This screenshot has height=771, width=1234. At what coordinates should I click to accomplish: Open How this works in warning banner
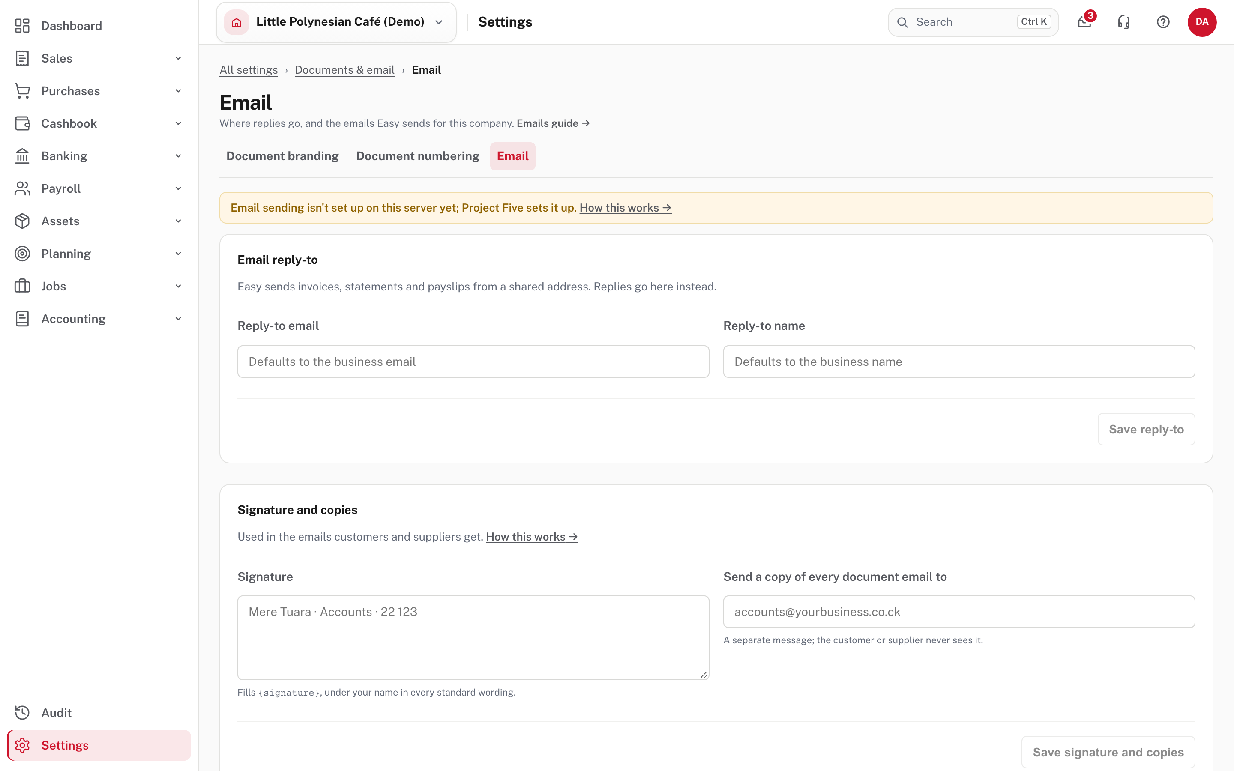(625, 208)
